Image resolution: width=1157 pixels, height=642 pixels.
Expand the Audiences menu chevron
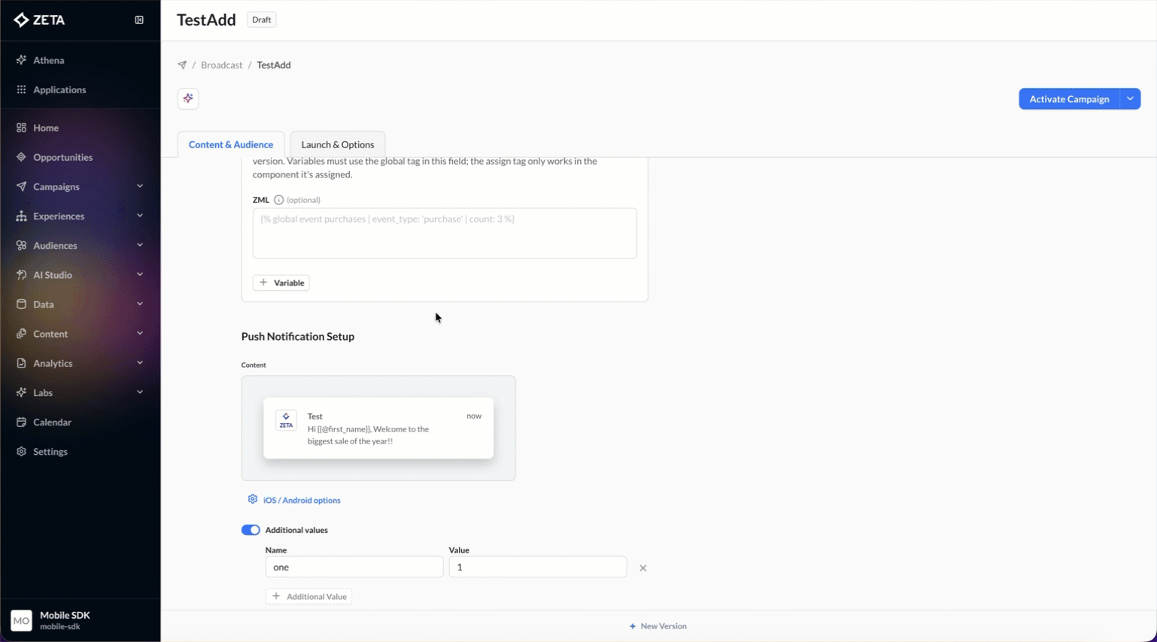(x=140, y=245)
